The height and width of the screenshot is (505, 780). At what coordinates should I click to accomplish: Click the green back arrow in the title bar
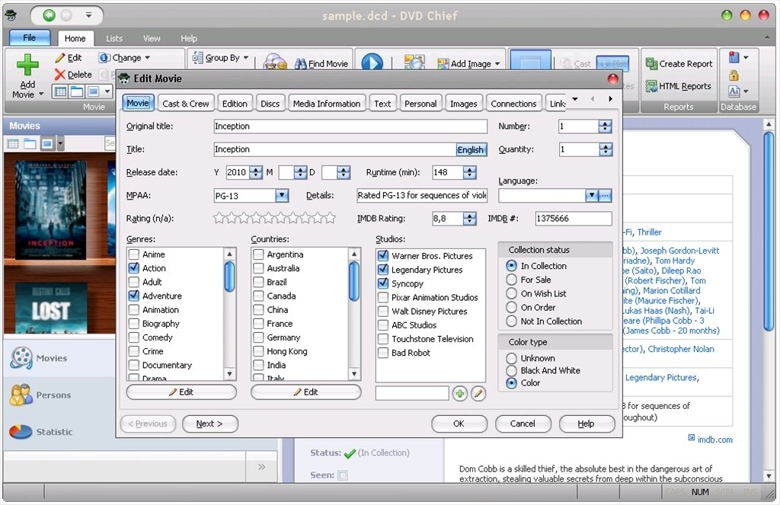point(49,15)
